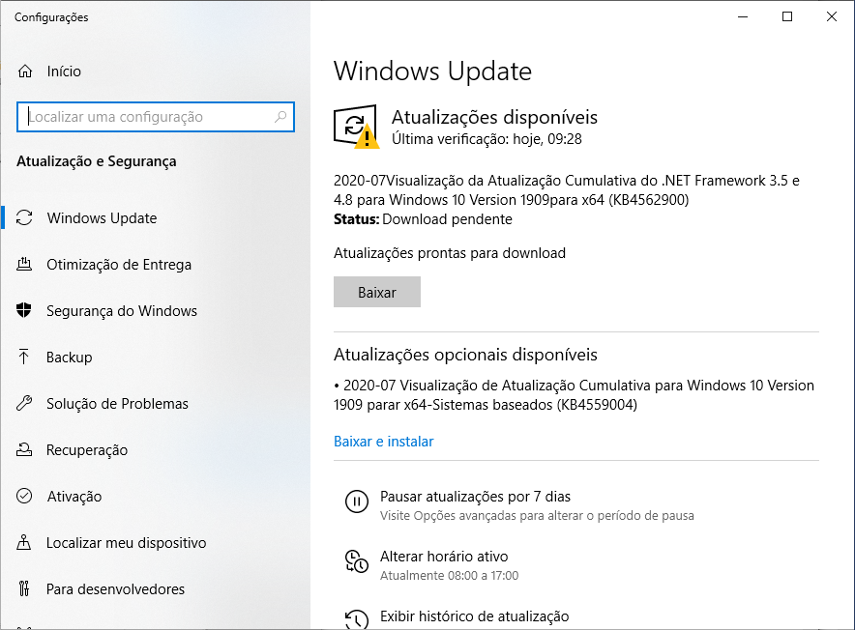Screen dimensions: 855x630
Task: Click the KB4559004 optional update text
Action: 574,394
